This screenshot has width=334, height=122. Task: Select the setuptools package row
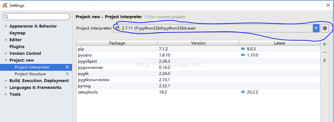(198, 92)
